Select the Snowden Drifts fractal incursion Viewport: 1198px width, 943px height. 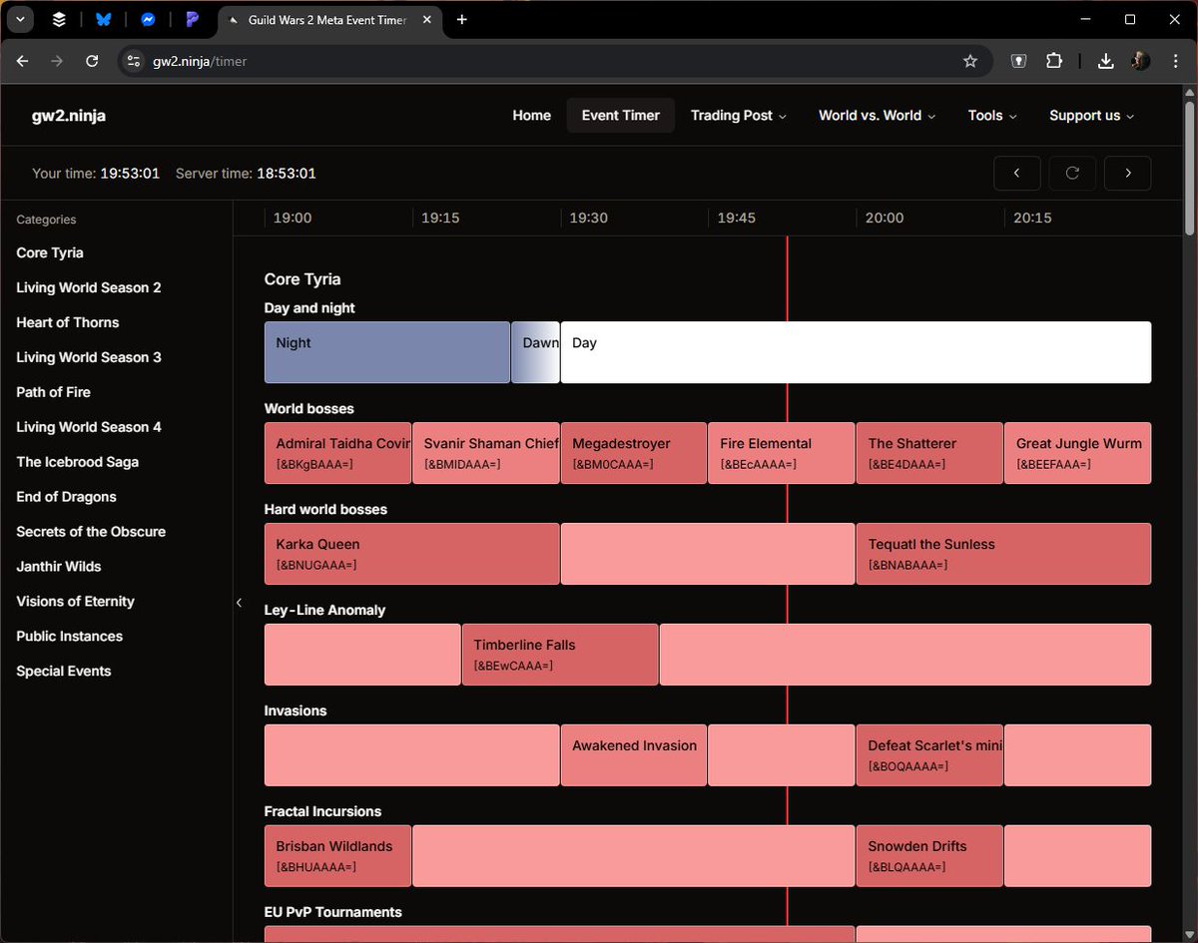point(929,856)
